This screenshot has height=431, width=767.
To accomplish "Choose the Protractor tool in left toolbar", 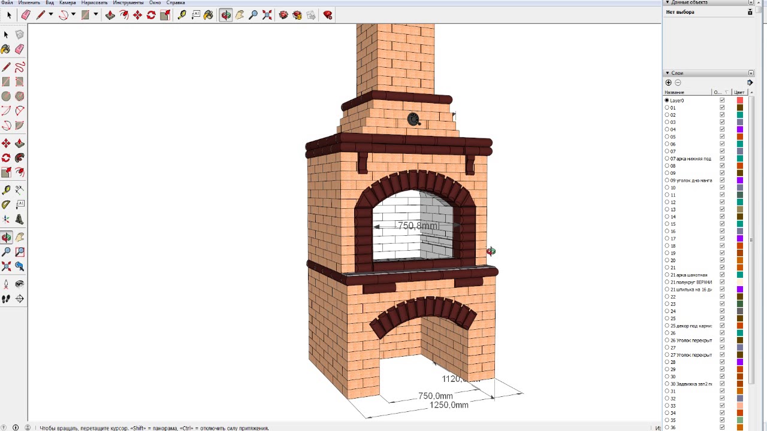I will coord(6,205).
